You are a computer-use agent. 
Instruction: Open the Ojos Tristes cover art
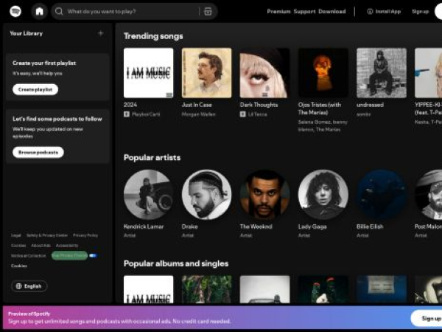pos(323,73)
